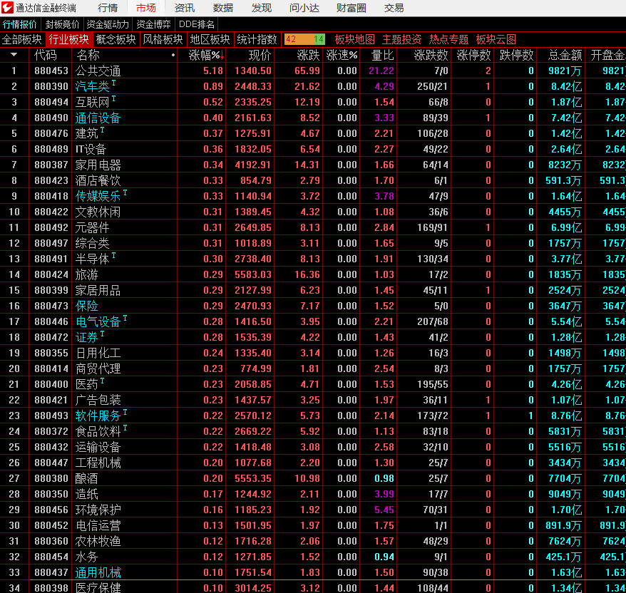Click the 42/14 up-down ratio bar

pyautogui.click(x=304, y=39)
